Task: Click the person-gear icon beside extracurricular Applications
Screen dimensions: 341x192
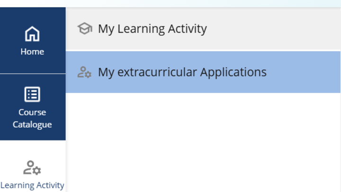Action: click(84, 72)
